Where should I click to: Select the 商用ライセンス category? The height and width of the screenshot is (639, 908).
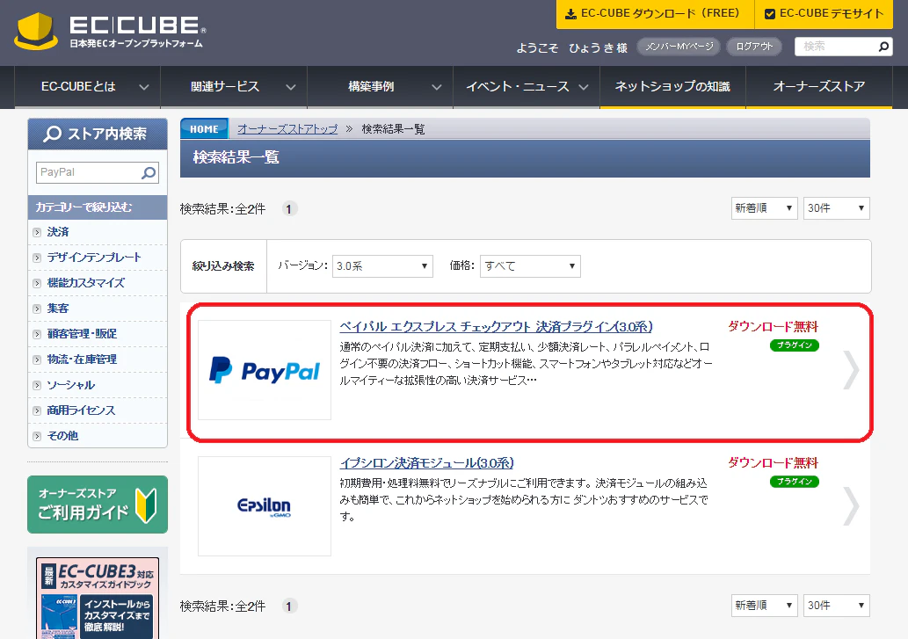[81, 410]
